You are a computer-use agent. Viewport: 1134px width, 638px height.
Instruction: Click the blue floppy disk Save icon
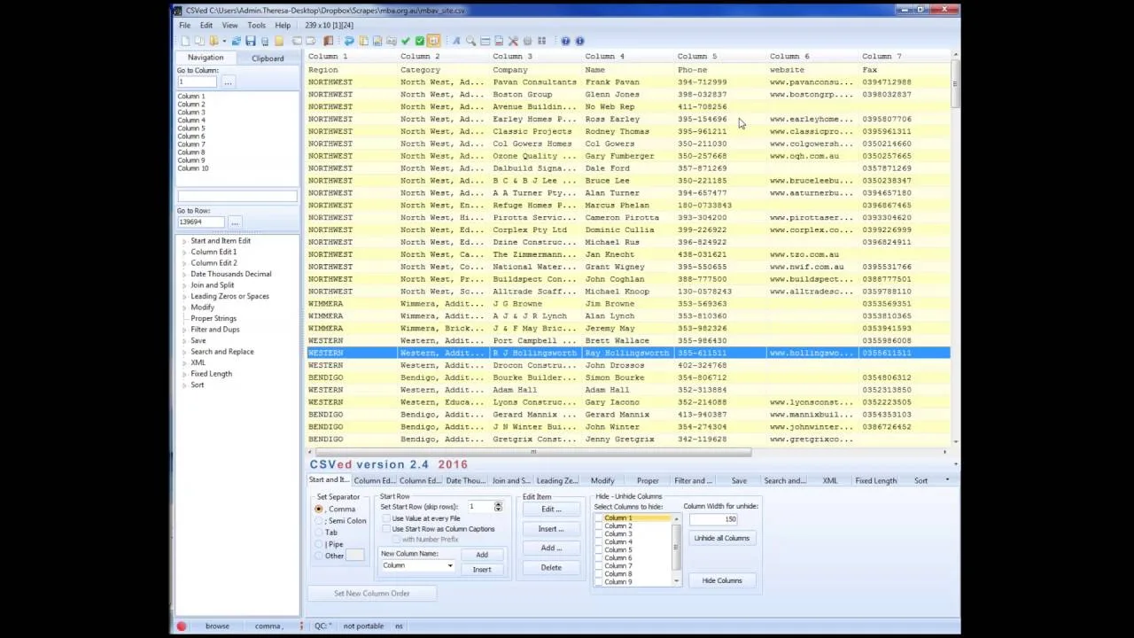(250, 41)
